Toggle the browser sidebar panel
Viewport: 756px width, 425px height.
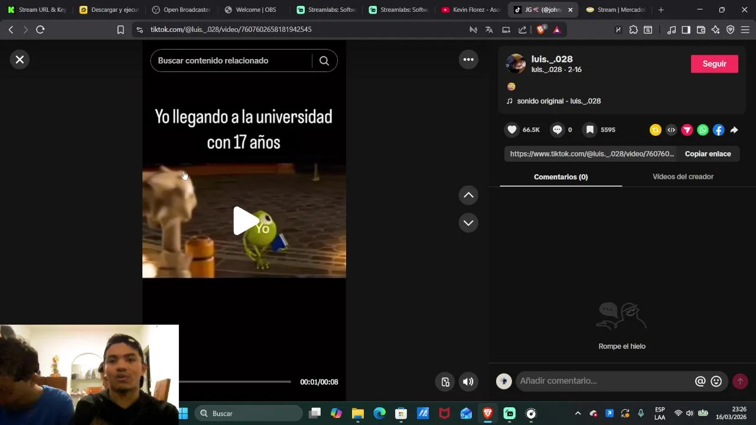[686, 30]
